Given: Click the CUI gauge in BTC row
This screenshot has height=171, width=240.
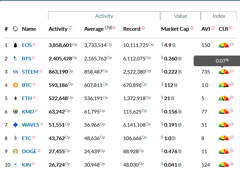Looking at the screenshot, I should [223, 85].
